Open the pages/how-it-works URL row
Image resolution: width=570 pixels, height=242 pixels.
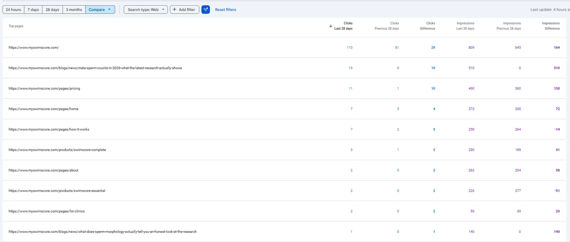(x=285, y=129)
